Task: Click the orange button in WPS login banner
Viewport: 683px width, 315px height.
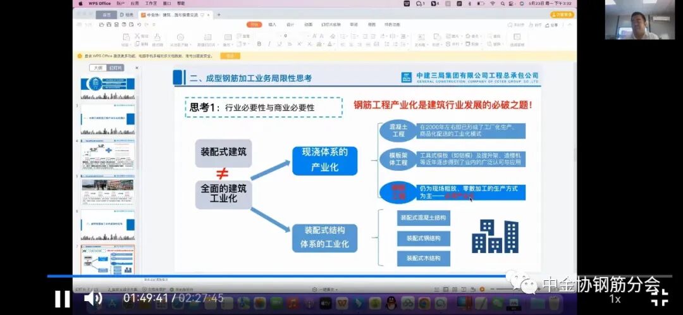Action: coord(230,56)
